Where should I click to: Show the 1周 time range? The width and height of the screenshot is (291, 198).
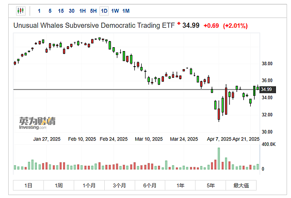(x=59, y=185)
